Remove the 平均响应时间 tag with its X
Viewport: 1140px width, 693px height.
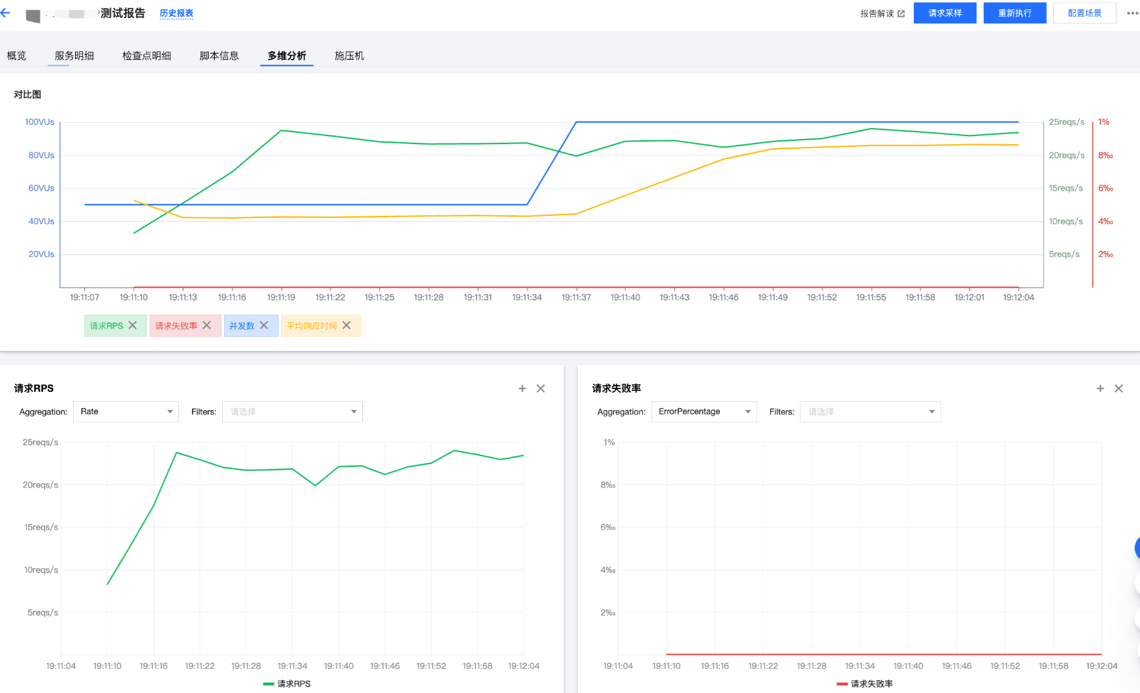[346, 325]
